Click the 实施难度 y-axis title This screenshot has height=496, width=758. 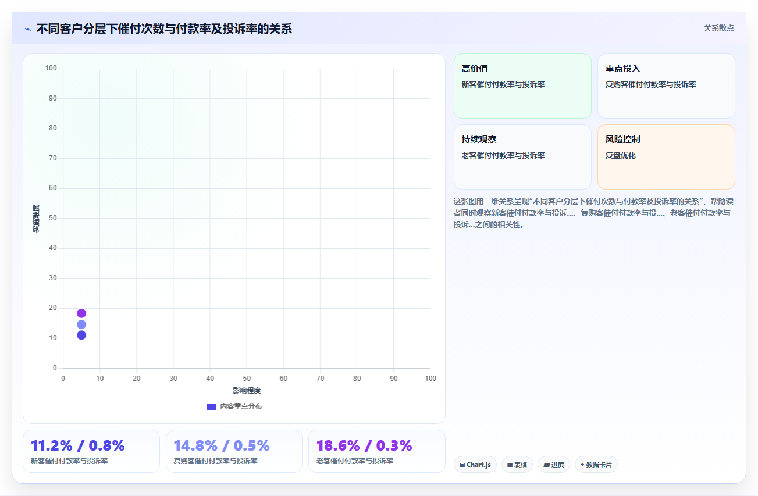pos(36,219)
